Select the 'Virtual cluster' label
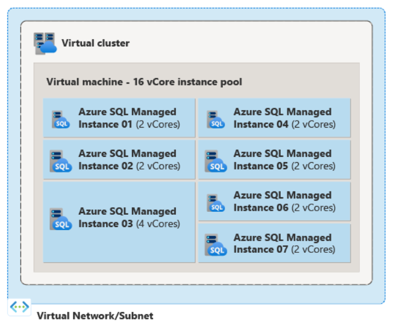Screen dimensions: 395x333 [96, 43]
